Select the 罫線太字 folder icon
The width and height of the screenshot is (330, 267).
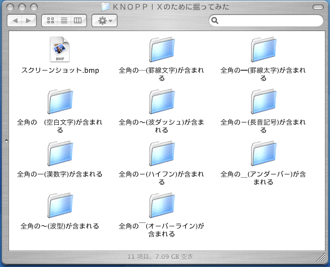tap(263, 50)
